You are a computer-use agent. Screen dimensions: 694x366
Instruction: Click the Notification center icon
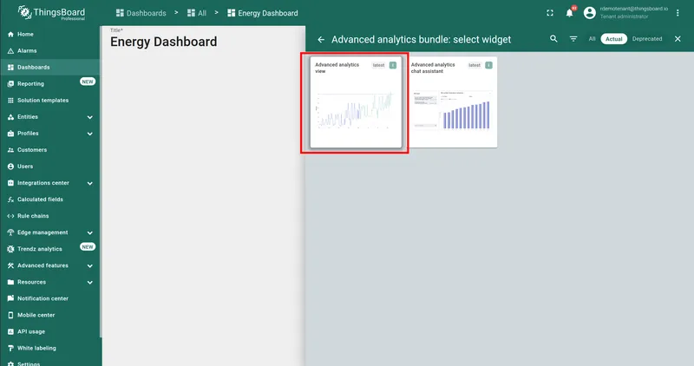click(10, 298)
